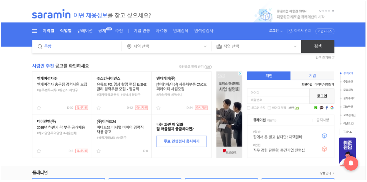The image size is (367, 182).
Task: Open the hamburger menu icon
Action: tap(34, 31)
